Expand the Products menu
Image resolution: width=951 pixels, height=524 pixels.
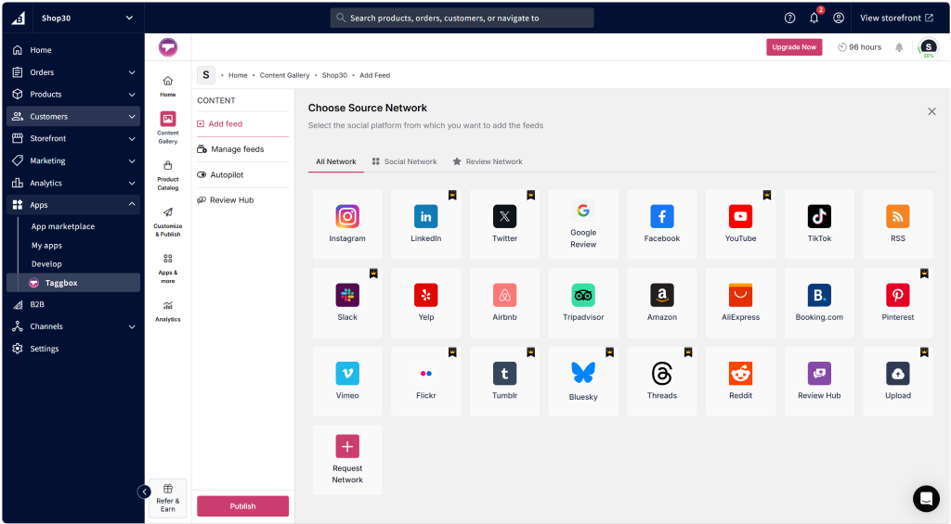tap(72, 95)
